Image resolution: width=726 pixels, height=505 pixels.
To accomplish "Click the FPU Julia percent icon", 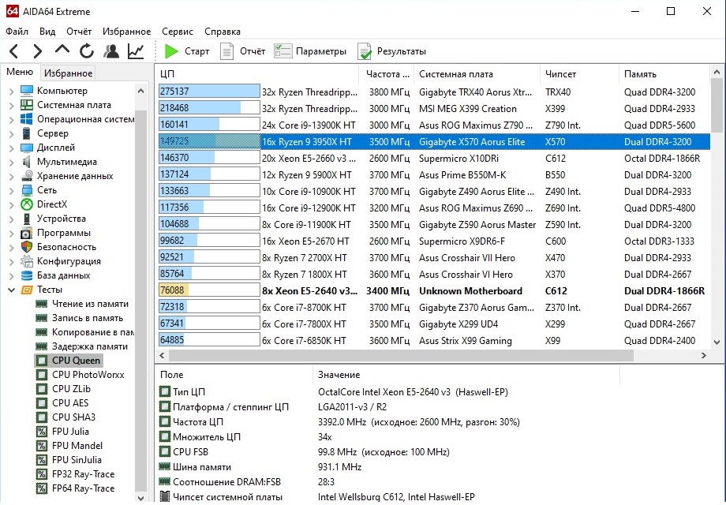I will click(42, 432).
